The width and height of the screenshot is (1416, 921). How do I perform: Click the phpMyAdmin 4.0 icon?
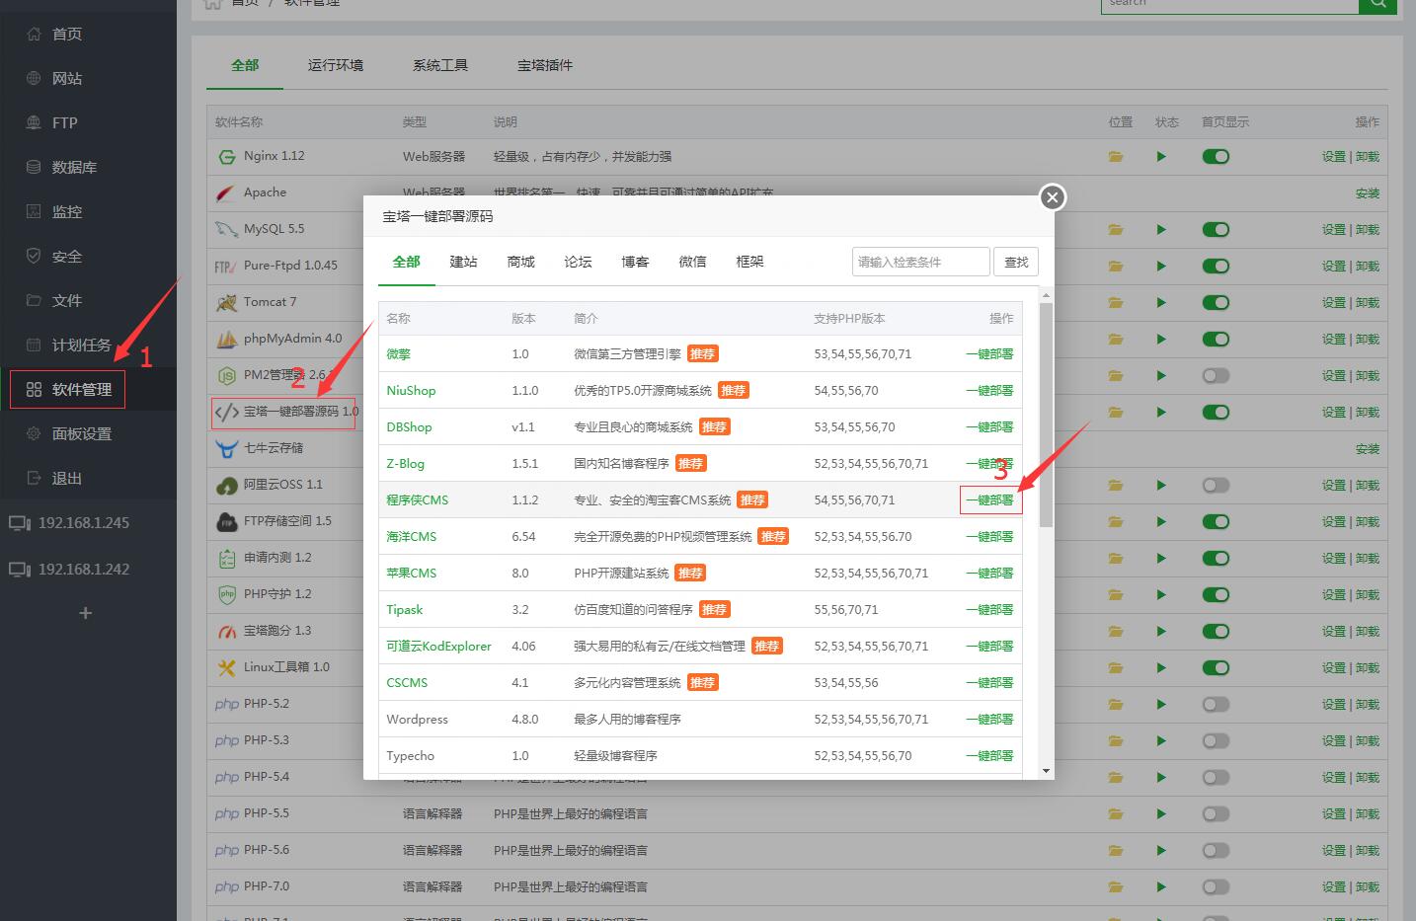click(x=226, y=339)
